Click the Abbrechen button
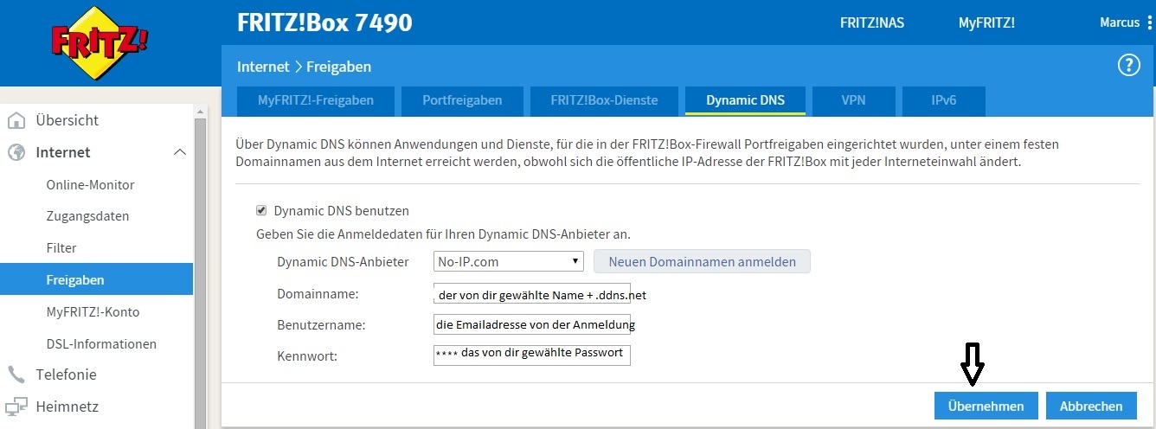 point(1091,406)
